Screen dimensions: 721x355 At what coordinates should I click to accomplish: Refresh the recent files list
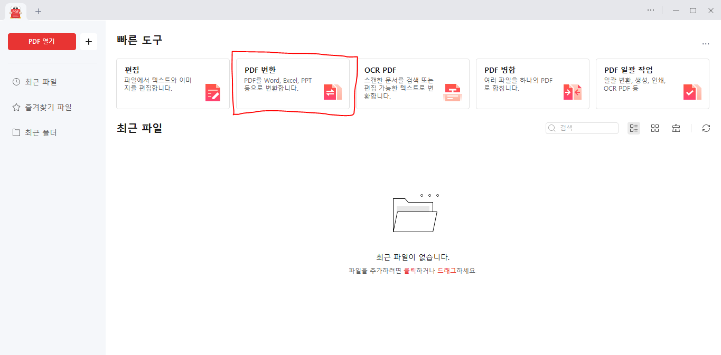coord(706,128)
